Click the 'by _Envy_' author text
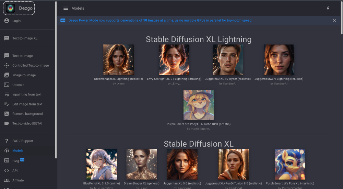This screenshot has height=189, width=343. point(174,84)
